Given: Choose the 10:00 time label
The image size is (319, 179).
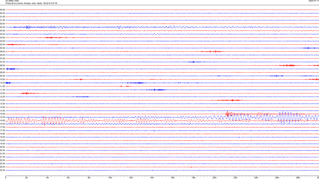Looking at the screenshot, I should (x=2, y=79).
